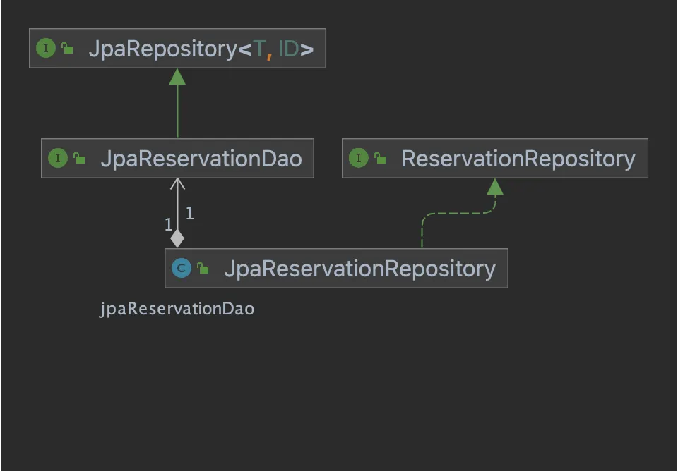Select the ReservationRepository node label
This screenshot has width=678, height=471.
(518, 159)
